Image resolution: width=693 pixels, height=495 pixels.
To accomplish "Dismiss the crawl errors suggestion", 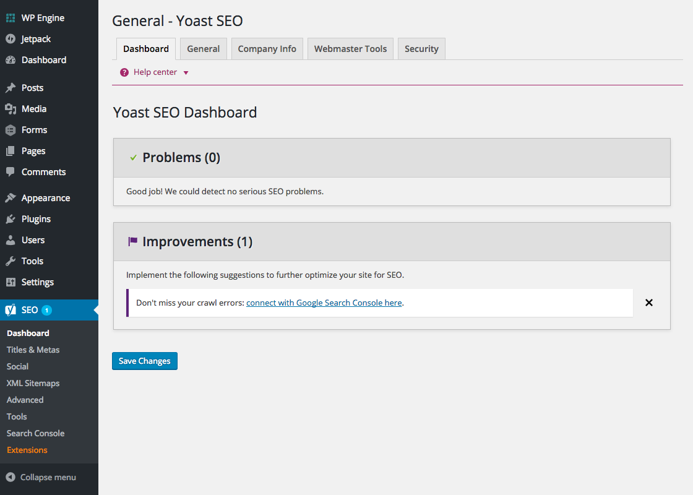I will click(x=649, y=303).
